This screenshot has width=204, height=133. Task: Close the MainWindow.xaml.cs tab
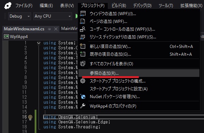56,29
